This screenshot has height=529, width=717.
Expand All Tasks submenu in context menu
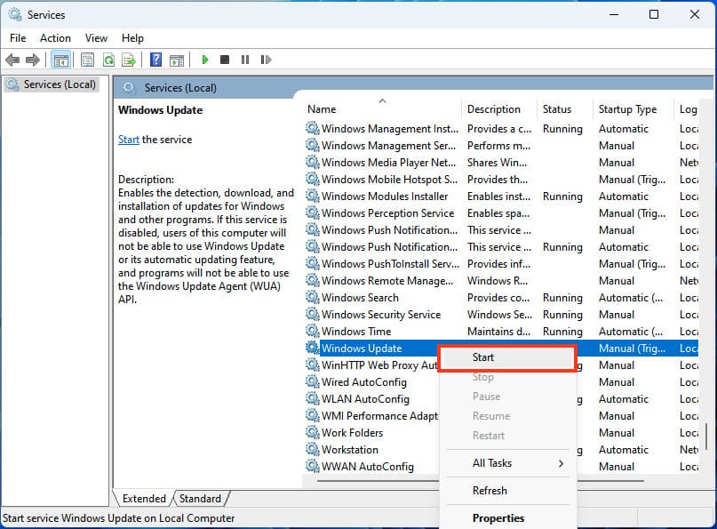point(508,463)
